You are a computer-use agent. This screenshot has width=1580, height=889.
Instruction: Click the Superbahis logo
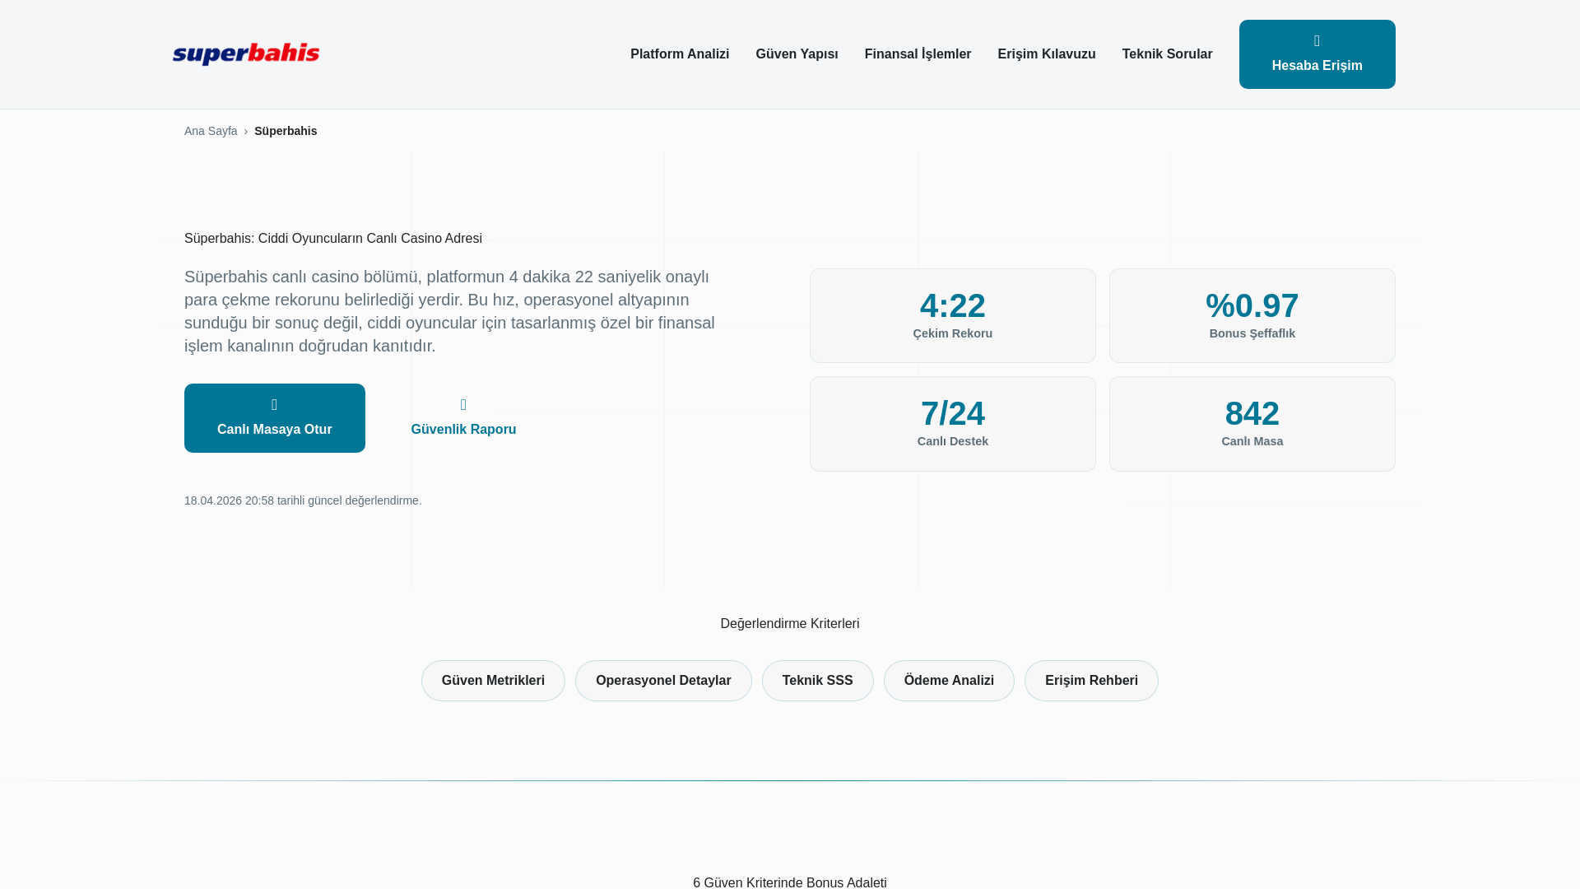[246, 54]
